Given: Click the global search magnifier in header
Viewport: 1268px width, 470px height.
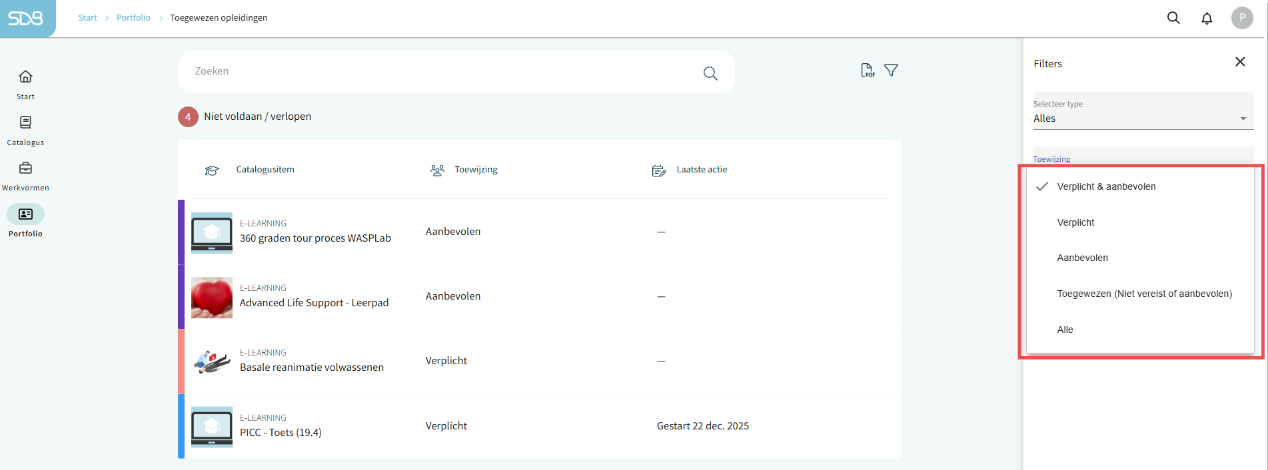Looking at the screenshot, I should pyautogui.click(x=1173, y=18).
